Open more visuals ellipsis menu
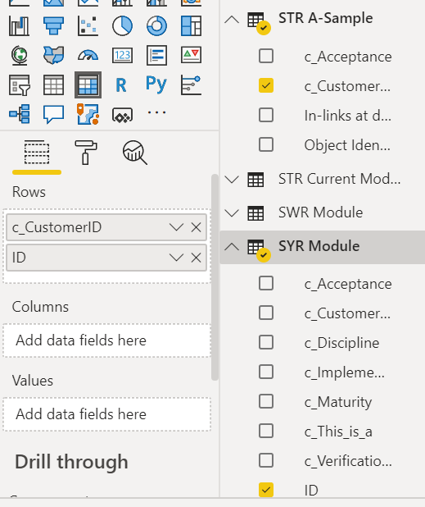The height and width of the screenshot is (507, 425). click(x=157, y=112)
